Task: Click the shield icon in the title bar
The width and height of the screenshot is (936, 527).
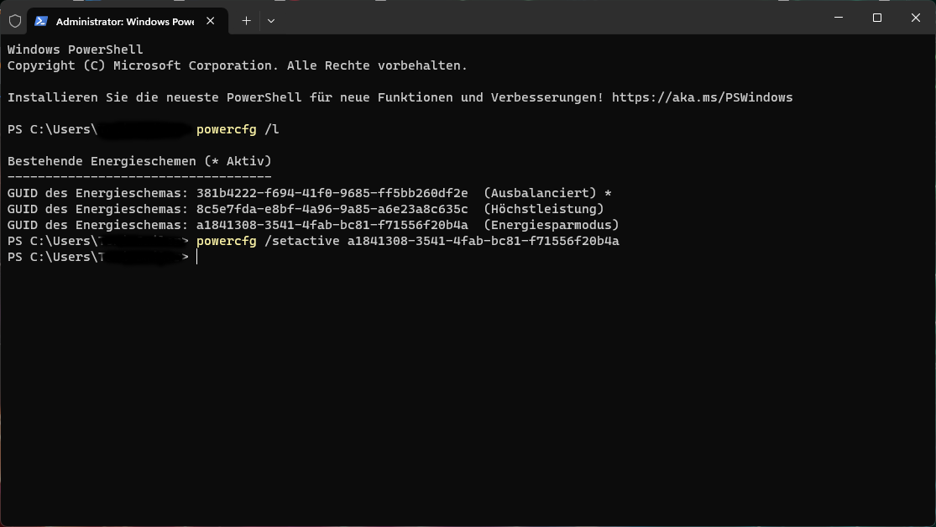Action: [x=15, y=21]
